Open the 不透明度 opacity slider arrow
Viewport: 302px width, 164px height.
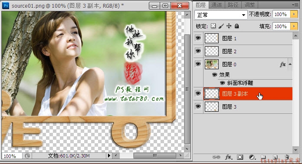(294, 14)
